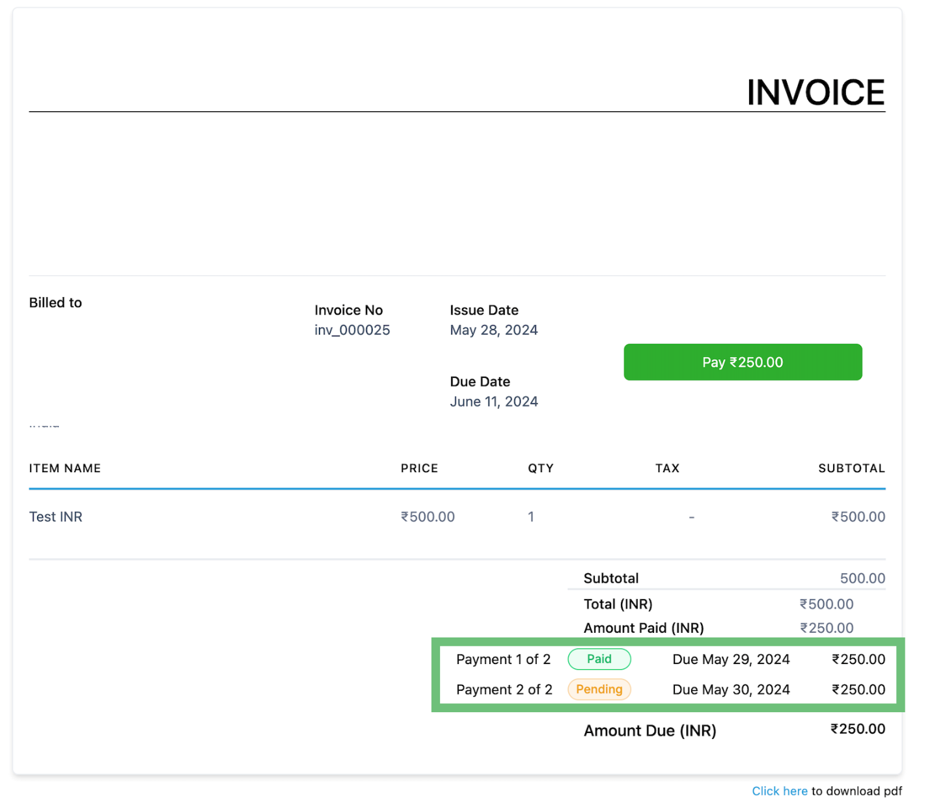Click the ₹500.00 price of Test INR
This screenshot has height=802, width=930.
pos(428,517)
